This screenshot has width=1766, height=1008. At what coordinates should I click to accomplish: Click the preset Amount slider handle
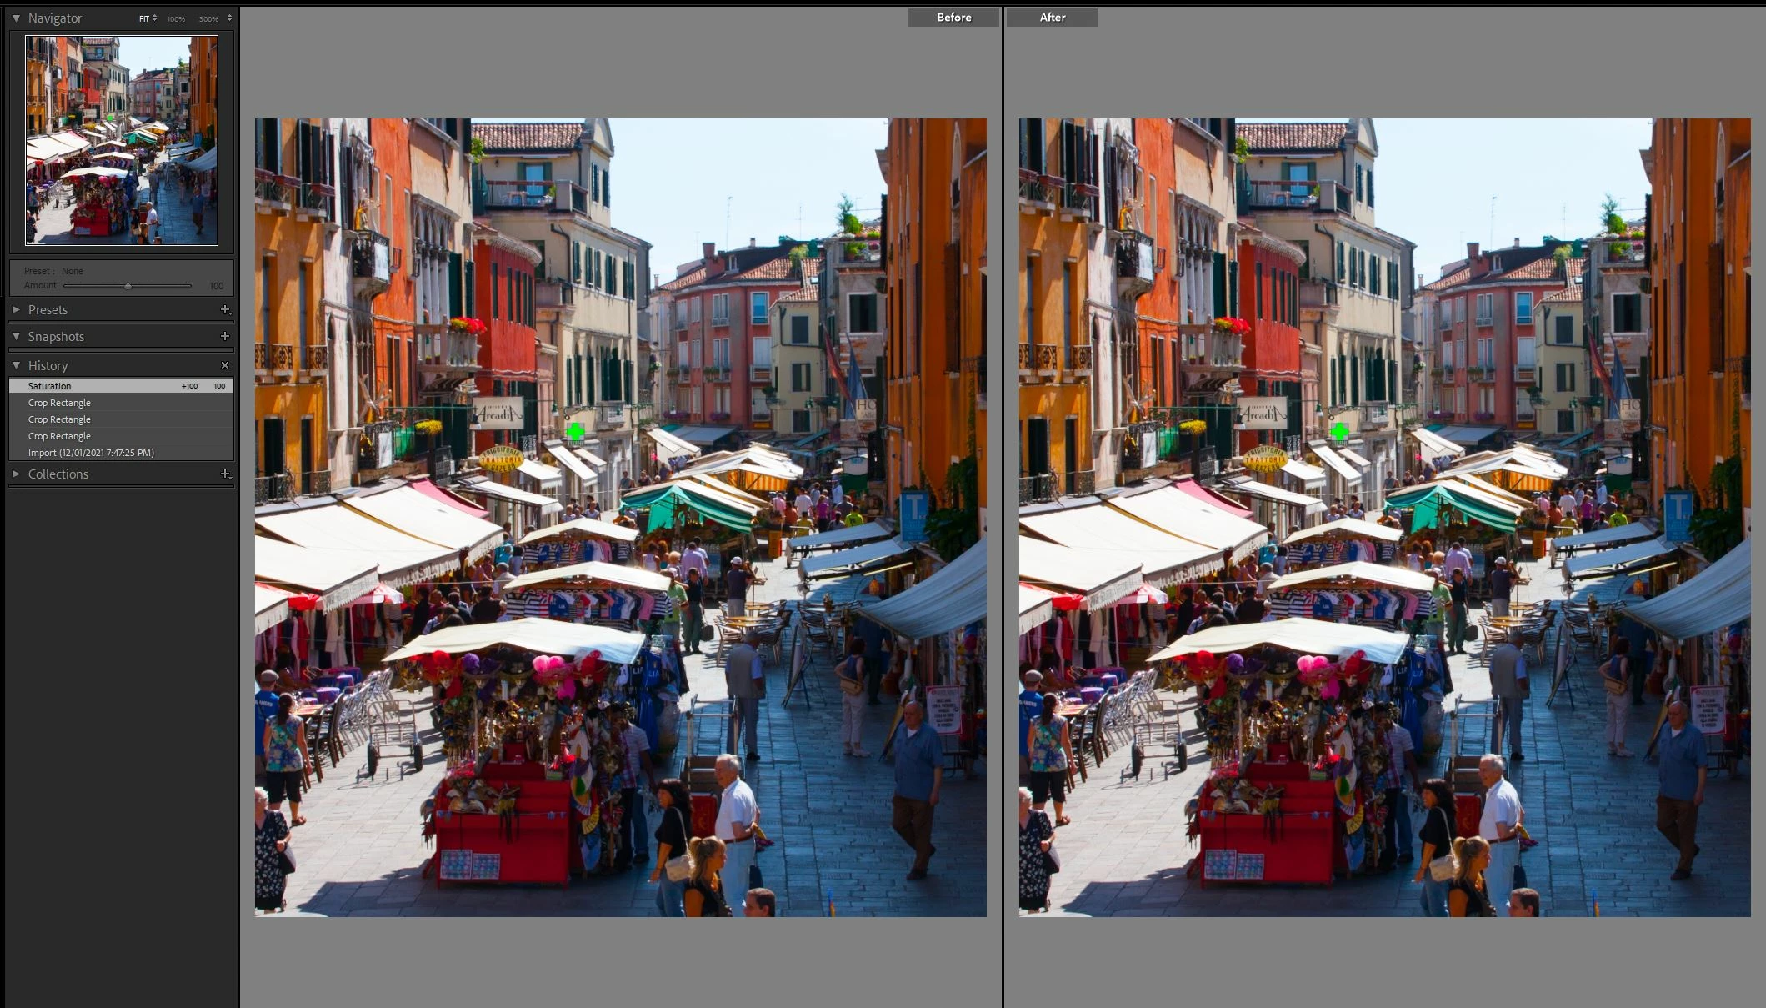[x=128, y=286]
